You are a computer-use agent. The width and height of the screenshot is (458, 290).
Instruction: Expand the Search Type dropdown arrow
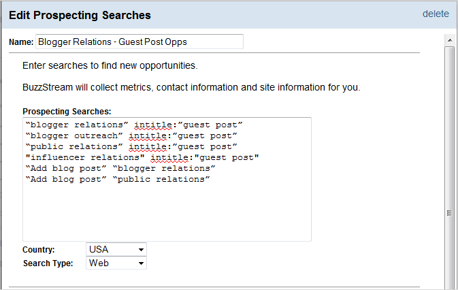[141, 263]
